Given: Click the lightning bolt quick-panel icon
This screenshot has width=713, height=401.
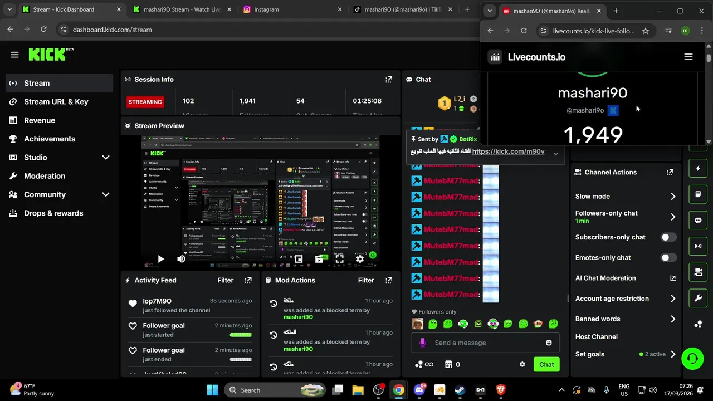Looking at the screenshot, I should coord(698,168).
